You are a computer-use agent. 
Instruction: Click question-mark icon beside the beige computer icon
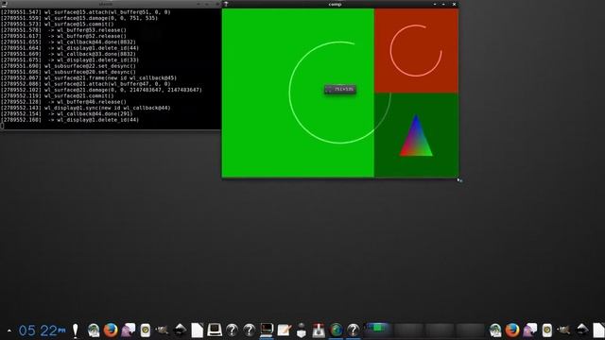click(x=232, y=331)
